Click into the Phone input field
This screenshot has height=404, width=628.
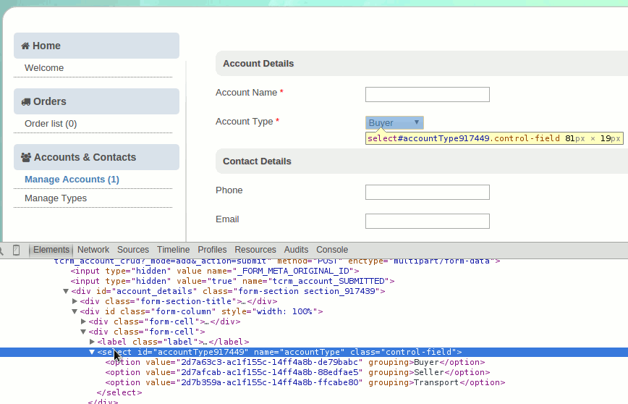pyautogui.click(x=427, y=192)
